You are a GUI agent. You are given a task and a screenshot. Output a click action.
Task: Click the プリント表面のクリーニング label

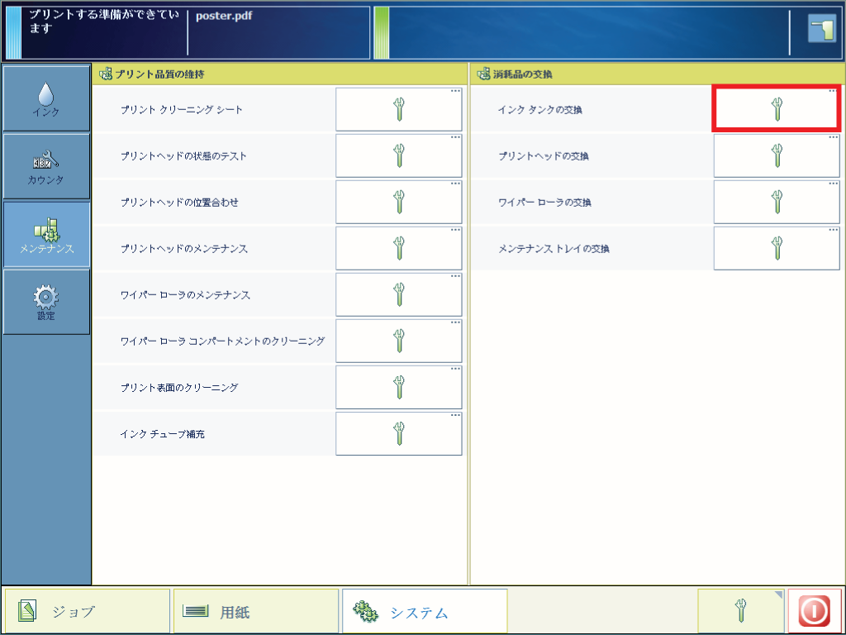point(179,388)
